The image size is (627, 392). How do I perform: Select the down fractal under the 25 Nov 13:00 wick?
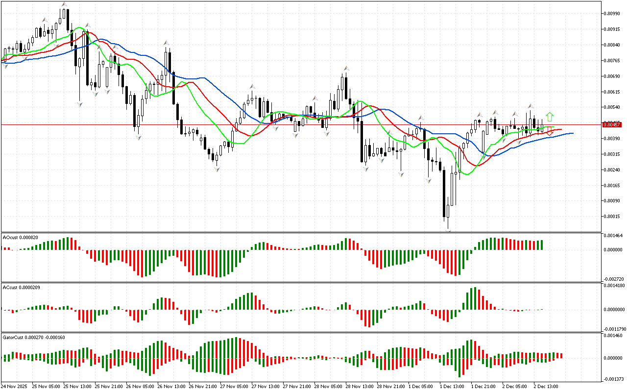tap(80, 104)
